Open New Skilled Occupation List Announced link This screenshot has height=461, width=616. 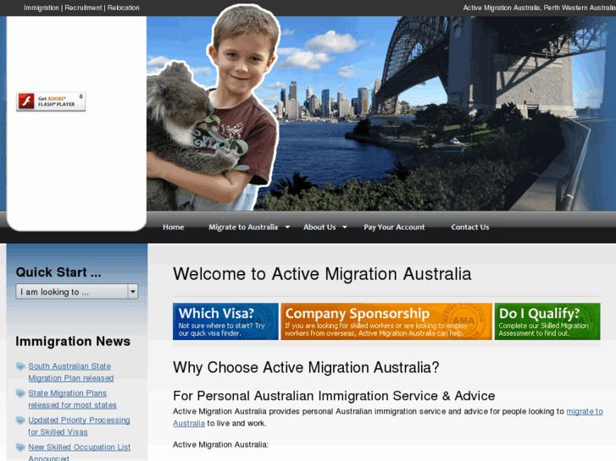(x=79, y=453)
